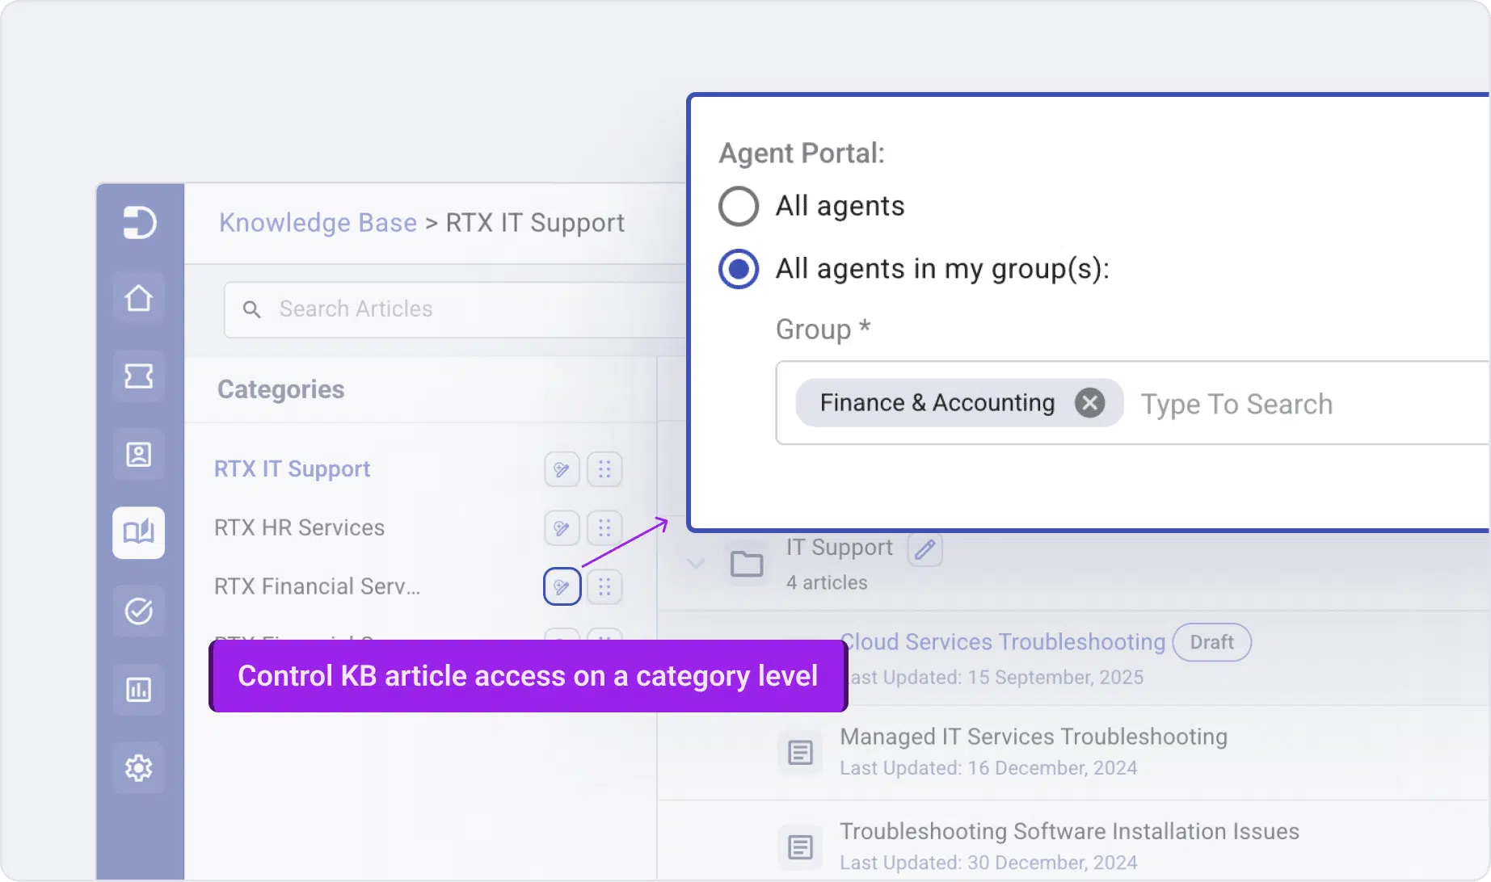1491x882 pixels.
Task: Open the Settings gear icon in sidebar
Action: click(138, 767)
